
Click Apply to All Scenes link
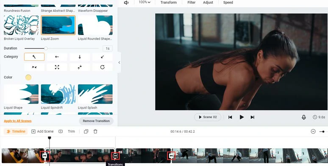pos(17,121)
